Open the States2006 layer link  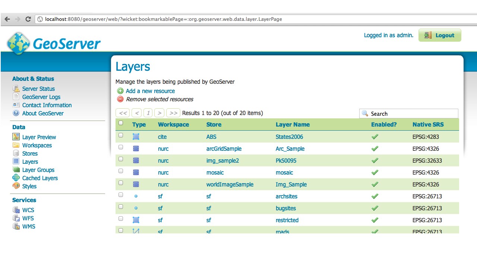(x=289, y=137)
